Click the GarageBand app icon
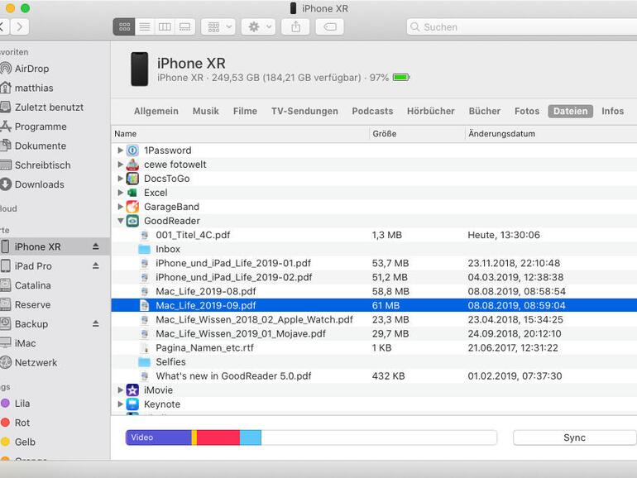Viewport: 637px width, 478px height. 132,207
